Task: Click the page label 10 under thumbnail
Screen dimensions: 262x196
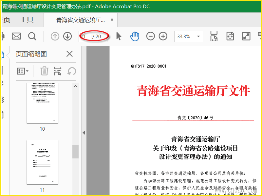Action: [x=42, y=129]
